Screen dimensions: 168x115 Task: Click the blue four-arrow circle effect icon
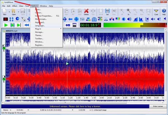[x=76, y=19]
